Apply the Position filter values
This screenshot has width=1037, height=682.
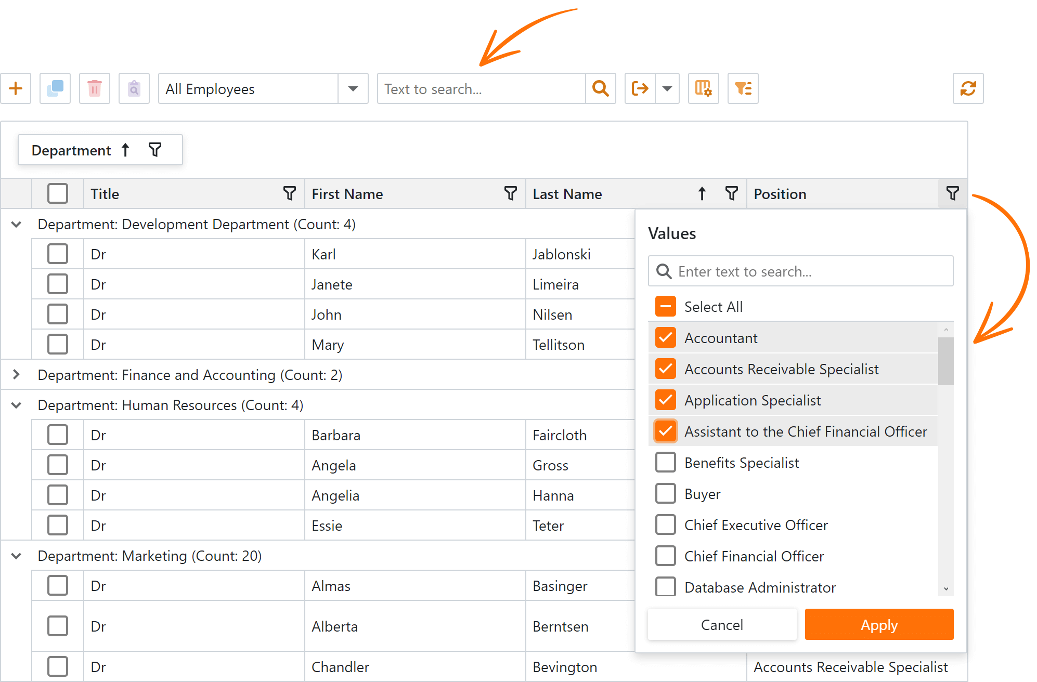pyautogui.click(x=879, y=624)
